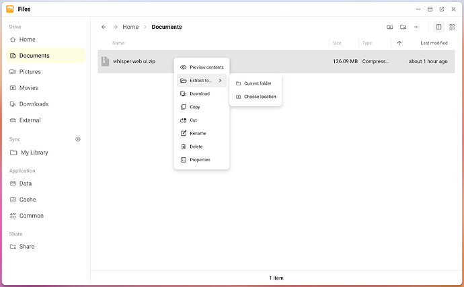Viewport: 464px width, 287px height.
Task: Open the Data application folder
Action: click(46, 183)
